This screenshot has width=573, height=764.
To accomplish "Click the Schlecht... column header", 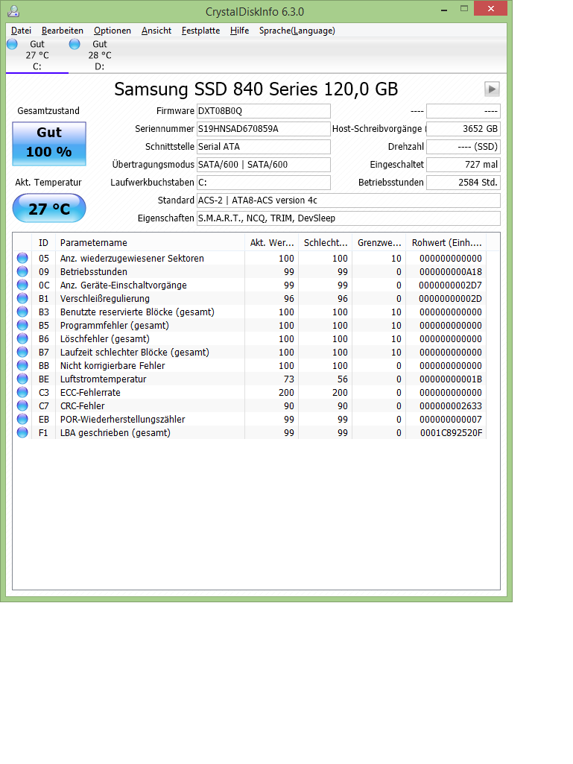I will click(325, 242).
